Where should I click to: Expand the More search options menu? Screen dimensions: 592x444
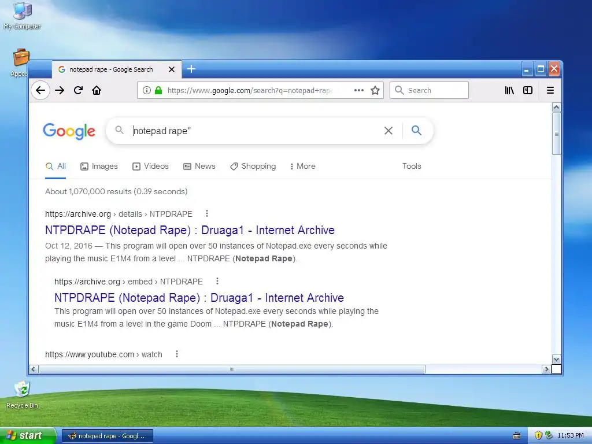point(302,166)
